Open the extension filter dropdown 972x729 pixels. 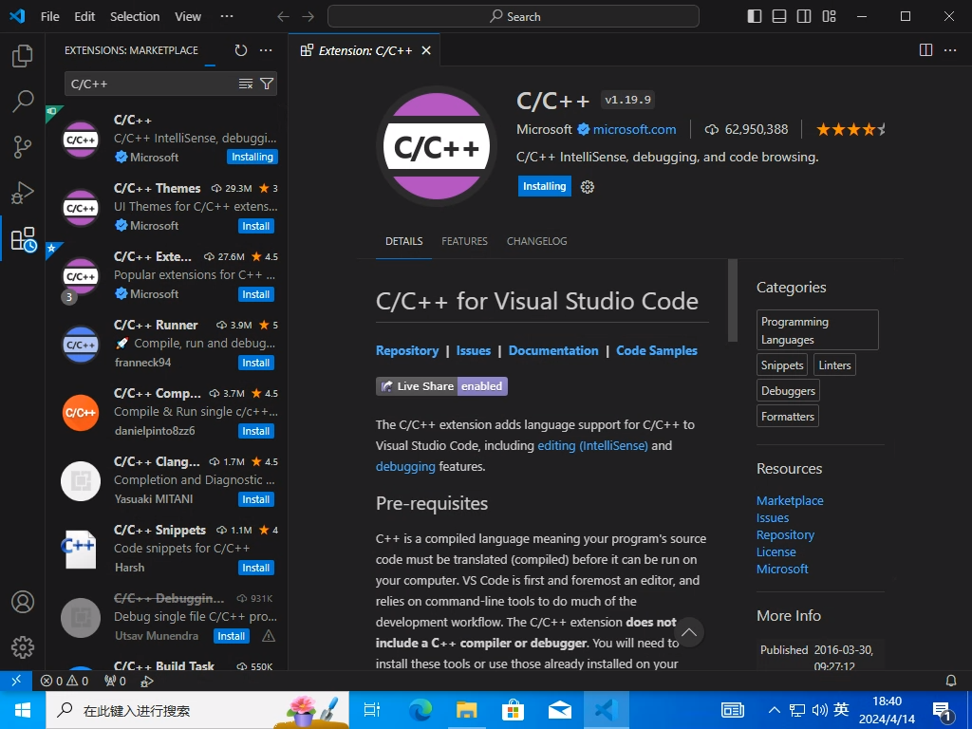pyautogui.click(x=267, y=84)
